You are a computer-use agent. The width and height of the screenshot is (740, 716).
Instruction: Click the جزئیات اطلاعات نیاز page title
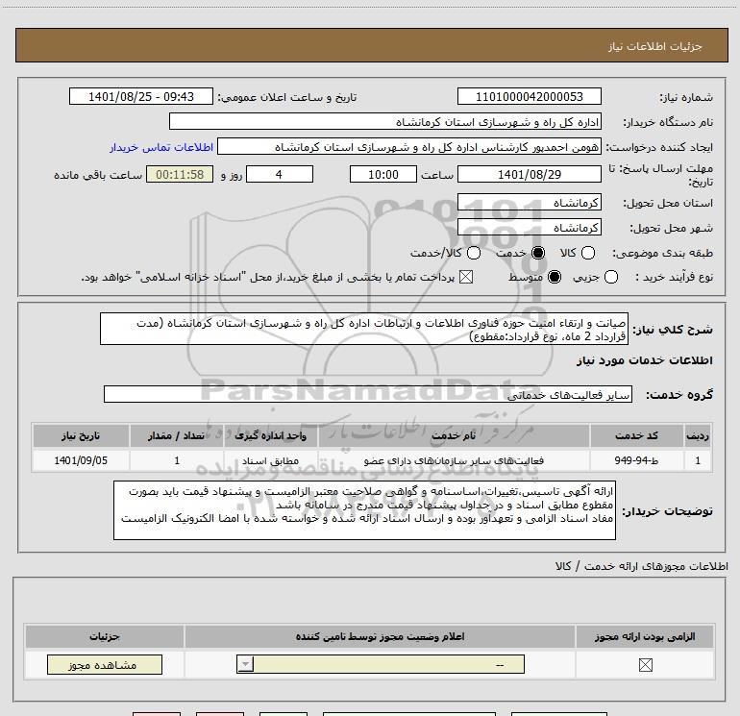[654, 46]
